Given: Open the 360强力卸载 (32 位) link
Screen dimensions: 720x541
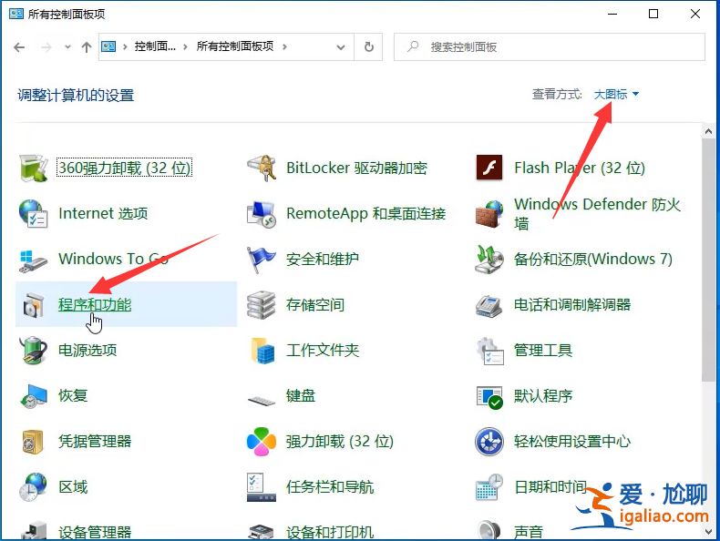Looking at the screenshot, I should [125, 168].
